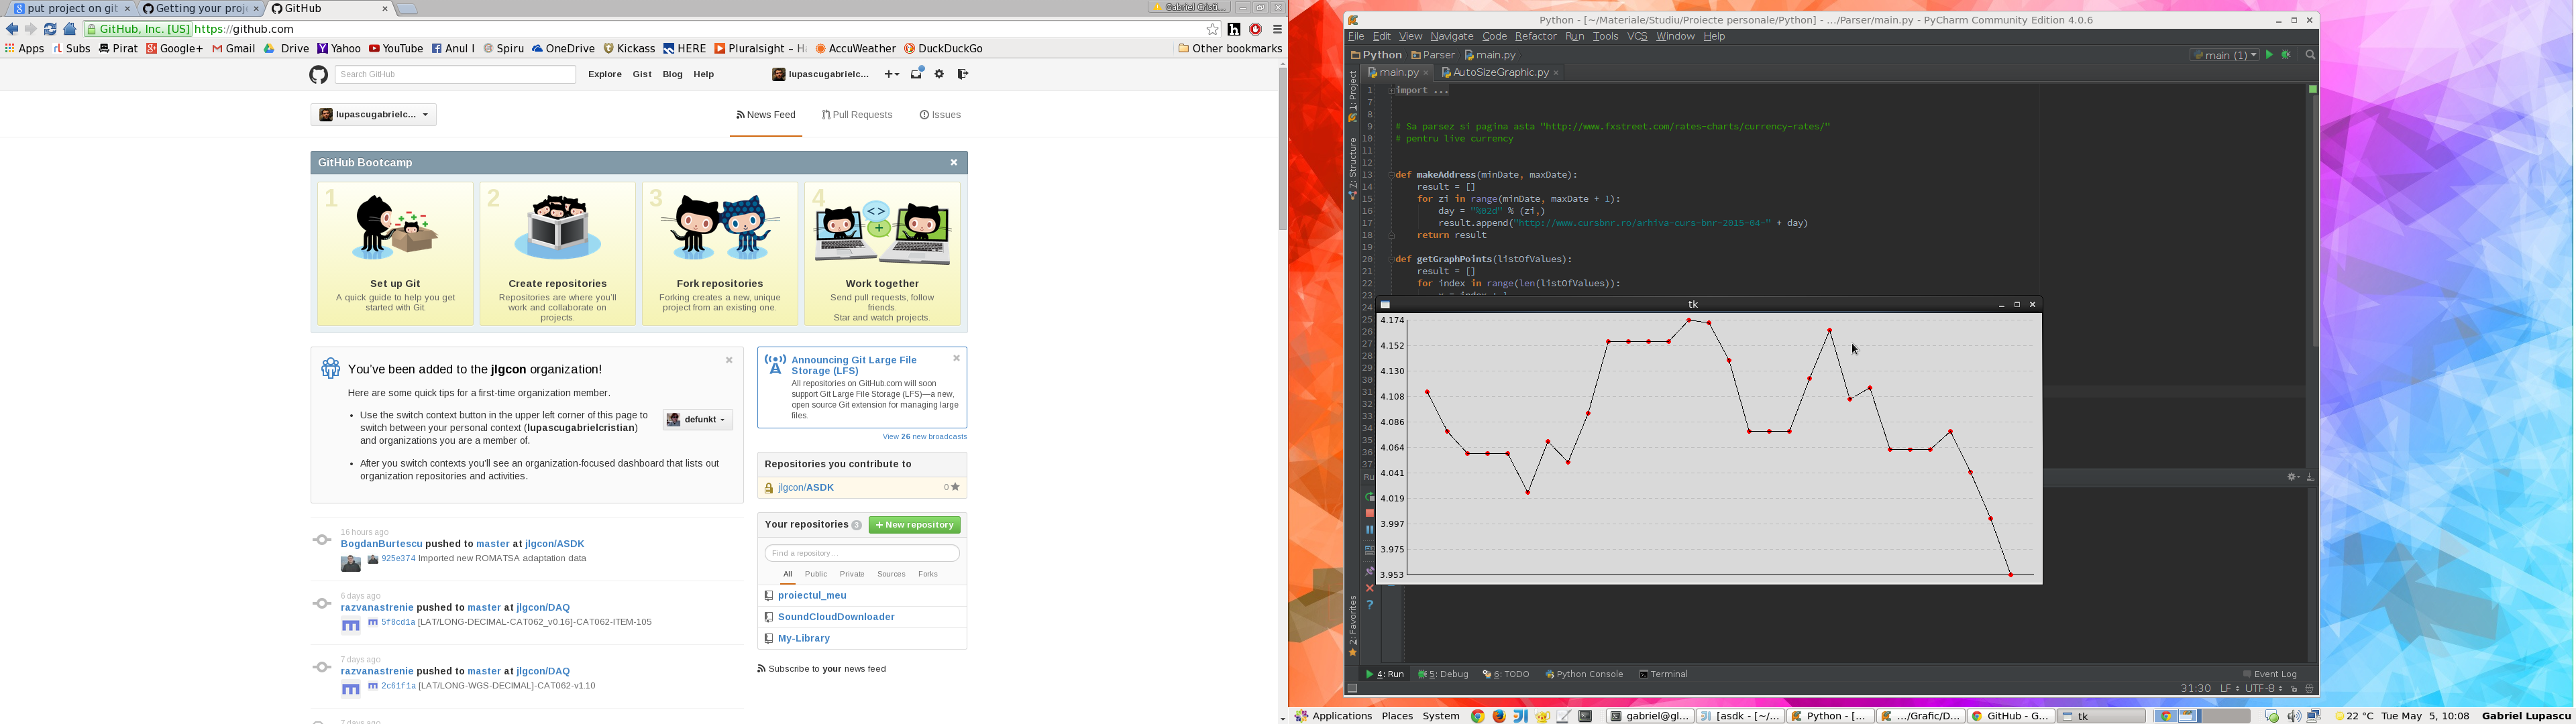
Task: Click the Pause output icon in Run panel
Action: pos(1370,530)
